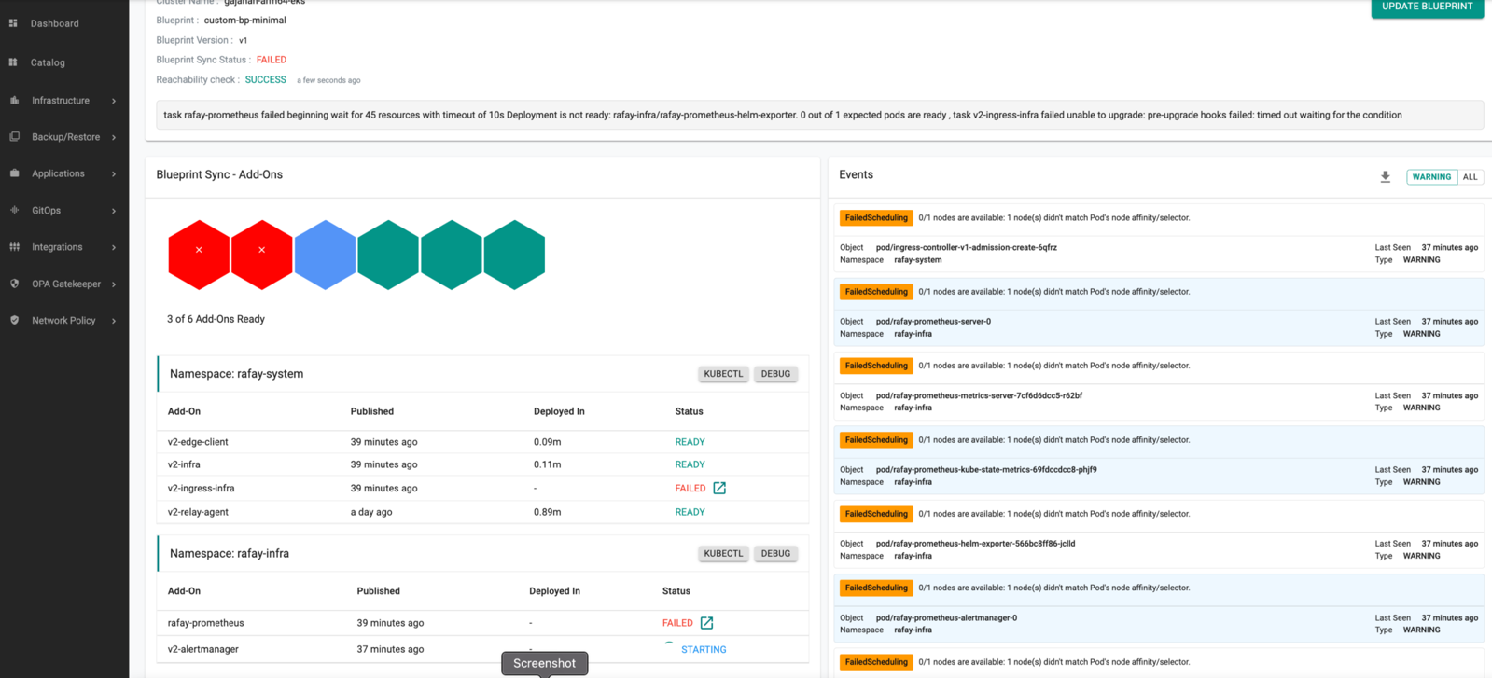Click the Network Policy shield icon
The width and height of the screenshot is (1492, 678).
pos(14,320)
